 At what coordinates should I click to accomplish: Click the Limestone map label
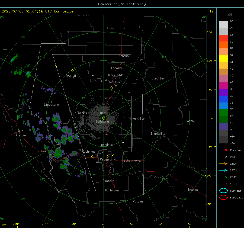click(x=51, y=105)
